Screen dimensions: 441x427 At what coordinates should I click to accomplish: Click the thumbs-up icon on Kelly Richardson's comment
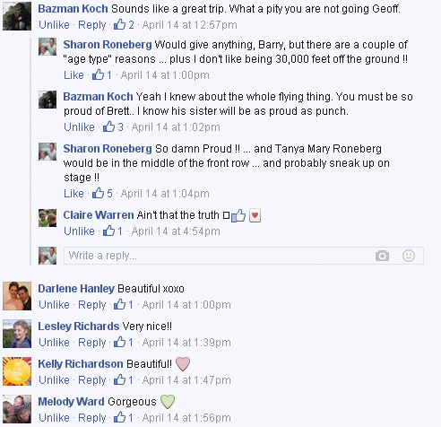click(x=119, y=379)
